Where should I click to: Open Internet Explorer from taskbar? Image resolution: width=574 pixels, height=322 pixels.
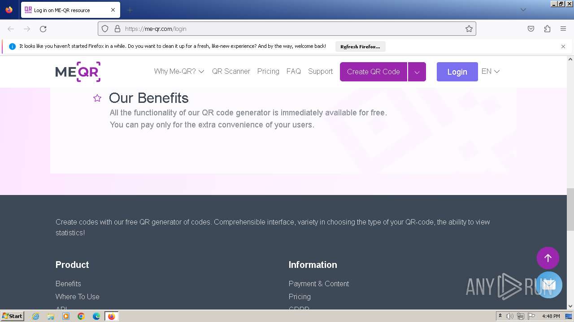coord(36,316)
